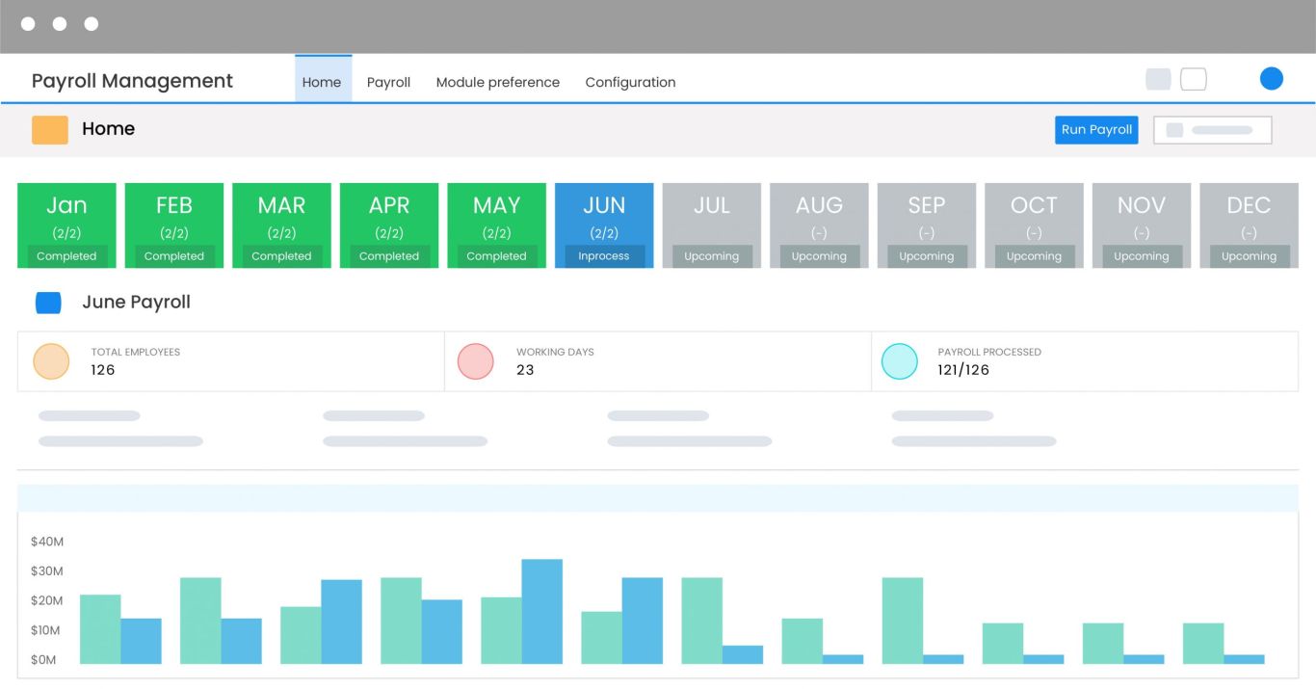Viewport: 1316px width, 689px height.
Task: Expand the MAY Completed card details
Action: tap(496, 225)
